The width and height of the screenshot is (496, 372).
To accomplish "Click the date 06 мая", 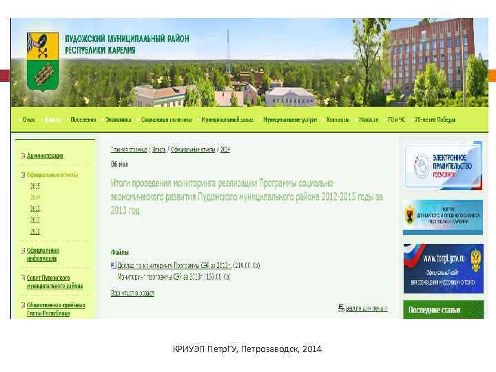I will pyautogui.click(x=120, y=164).
